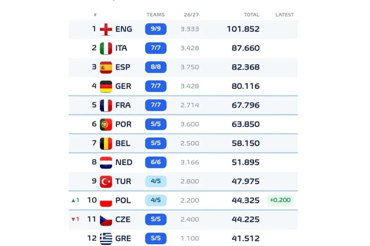Select the Portugal flag icon
Image resolution: width=370 pixels, height=246 pixels.
(106, 125)
